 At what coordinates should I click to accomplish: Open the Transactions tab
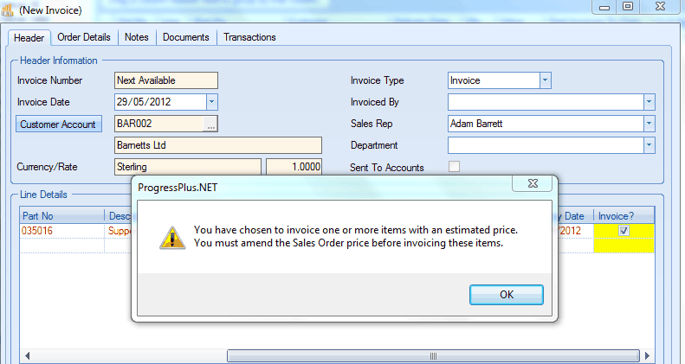point(249,37)
